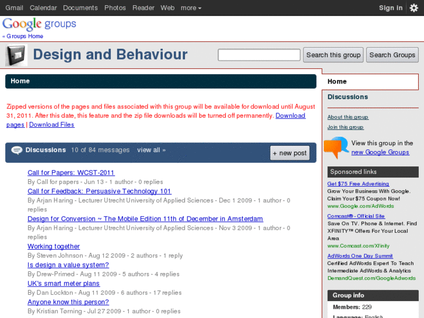Image resolution: width=424 pixels, height=318 pixels.
Task: Click the Members: 229 text
Action: 352,307
